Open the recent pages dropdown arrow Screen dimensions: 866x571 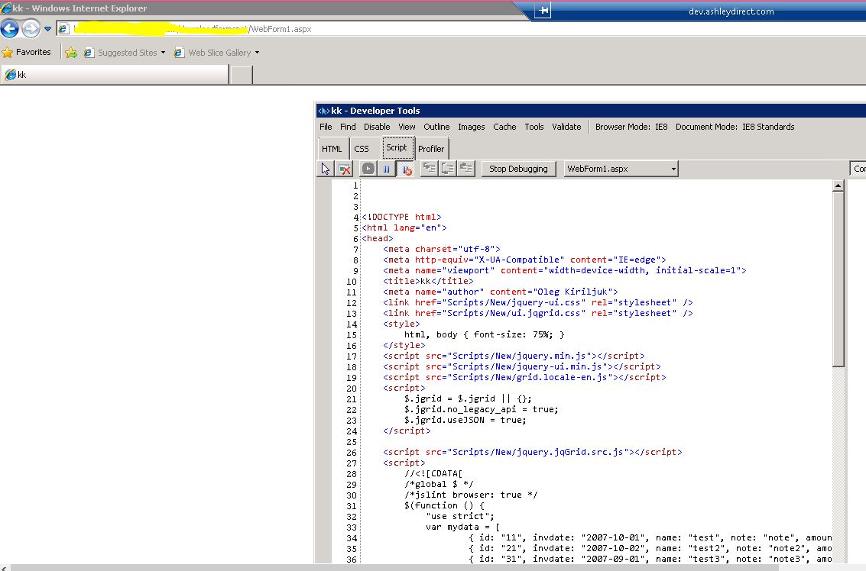(x=47, y=29)
